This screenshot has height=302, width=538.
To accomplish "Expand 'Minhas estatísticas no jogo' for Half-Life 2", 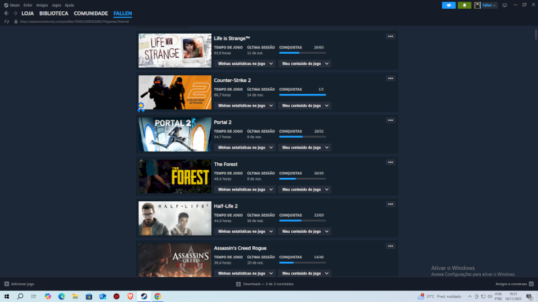I will (245, 232).
